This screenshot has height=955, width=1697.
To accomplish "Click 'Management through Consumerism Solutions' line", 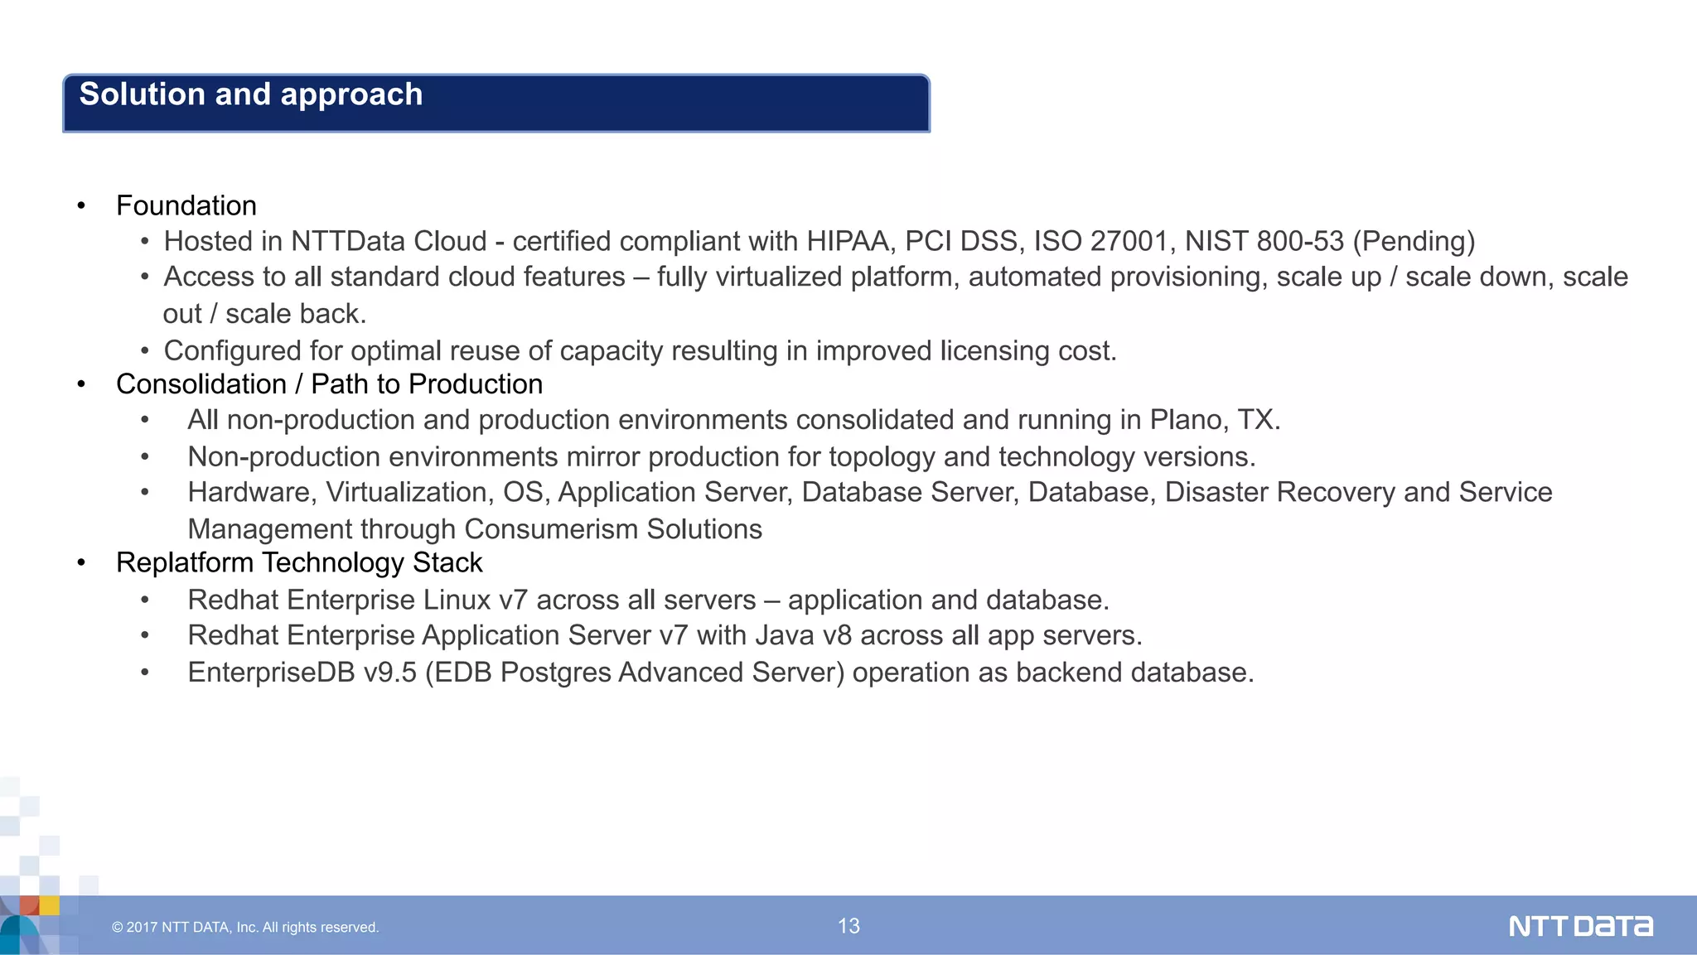I will pos(475,529).
